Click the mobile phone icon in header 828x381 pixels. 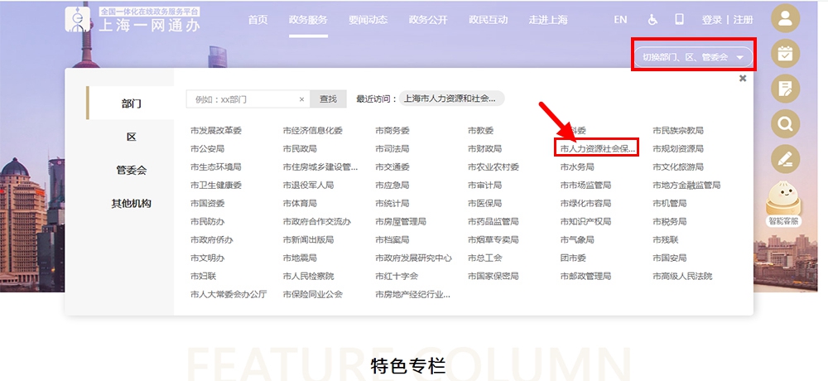[x=680, y=19]
